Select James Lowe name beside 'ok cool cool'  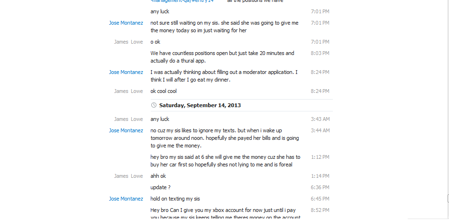point(128,91)
